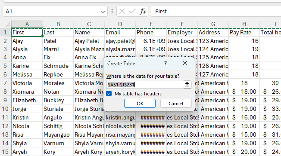Click OK in Create Table dialog
The width and height of the screenshot is (281, 156).
pos(140,104)
